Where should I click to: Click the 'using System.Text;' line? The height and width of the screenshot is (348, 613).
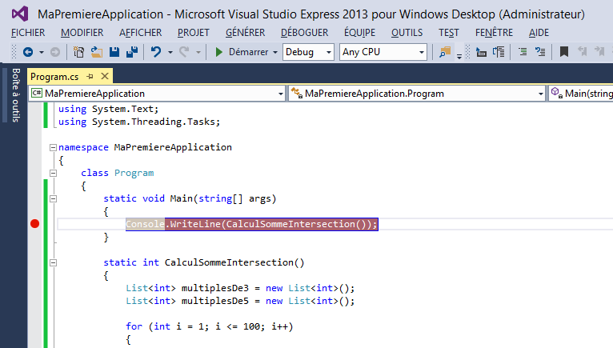coord(108,109)
